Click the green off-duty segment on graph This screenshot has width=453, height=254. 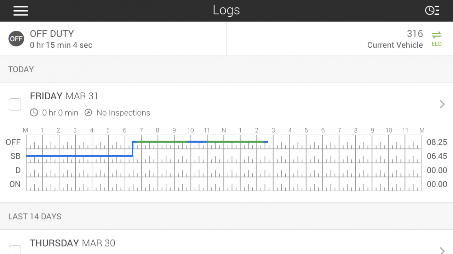point(162,142)
